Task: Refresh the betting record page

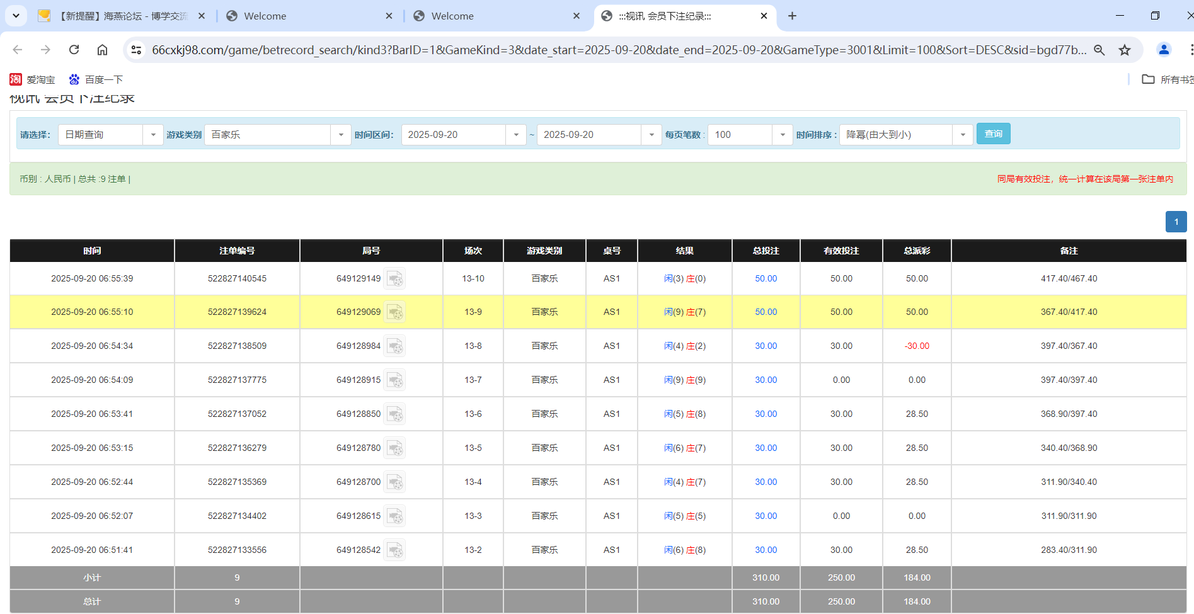Action: (74, 50)
